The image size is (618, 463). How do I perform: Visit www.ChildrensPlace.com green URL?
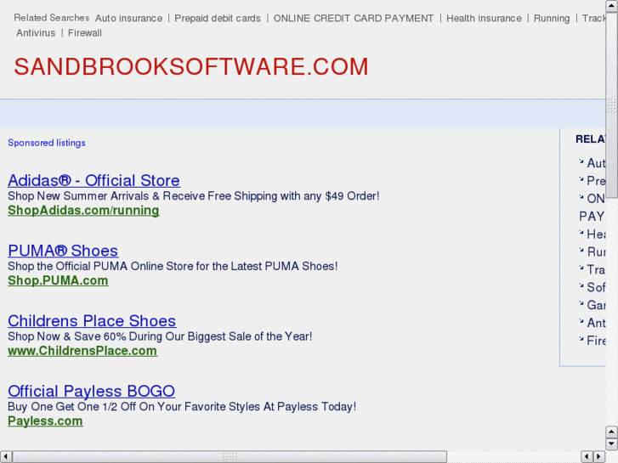click(x=82, y=351)
